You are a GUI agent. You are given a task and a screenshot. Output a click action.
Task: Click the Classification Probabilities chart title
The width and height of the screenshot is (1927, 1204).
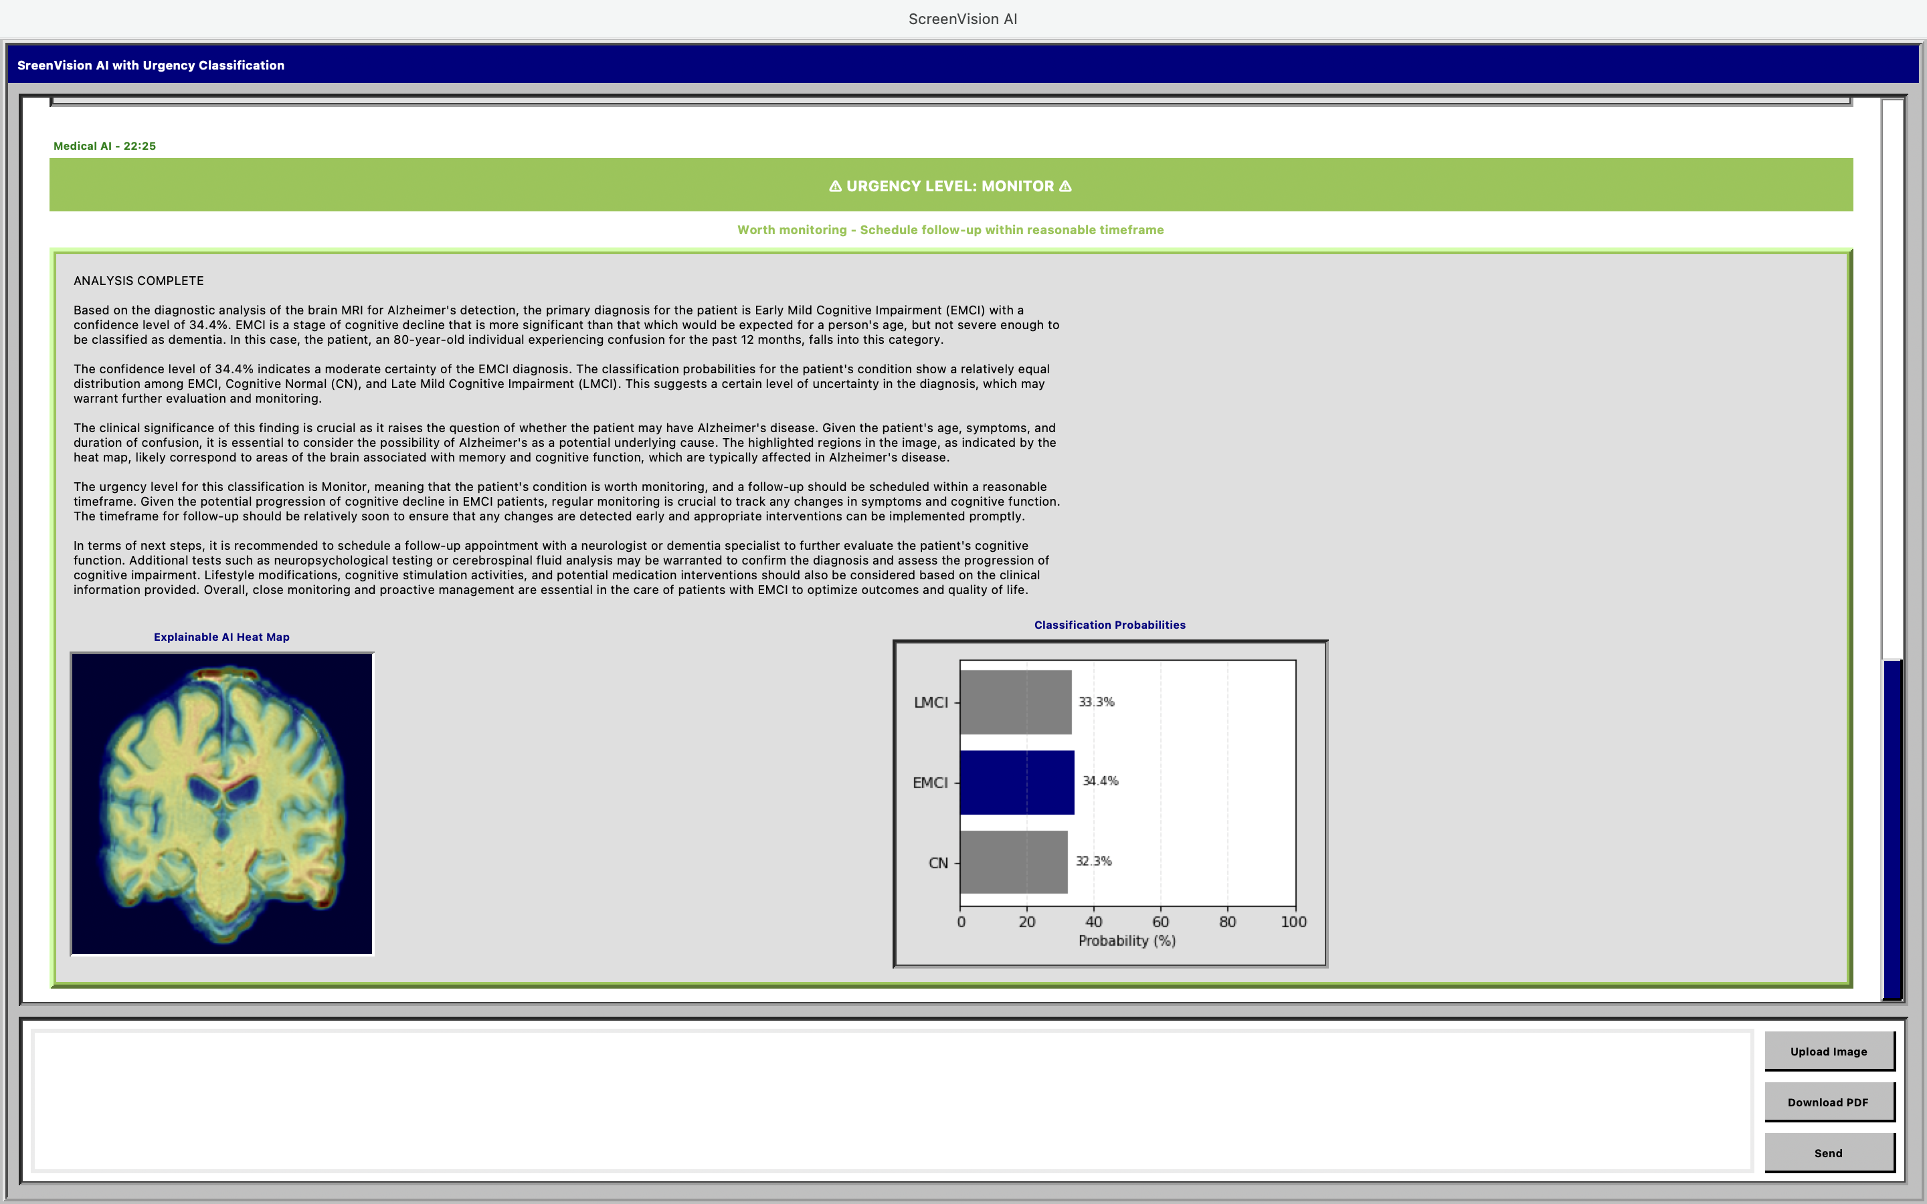pos(1110,625)
